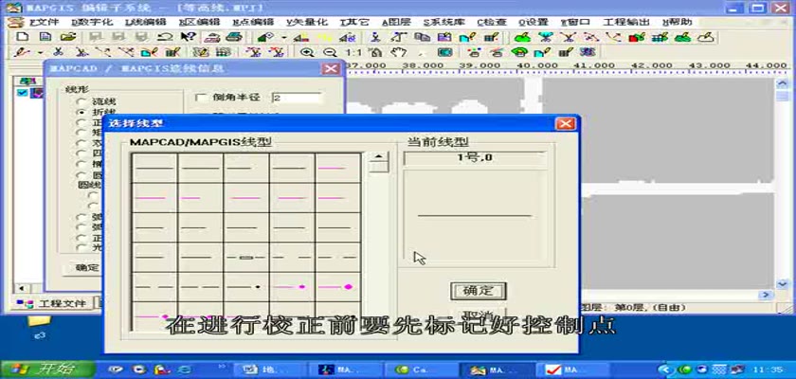
Task: Open the F文件 menu
Action: click(45, 23)
